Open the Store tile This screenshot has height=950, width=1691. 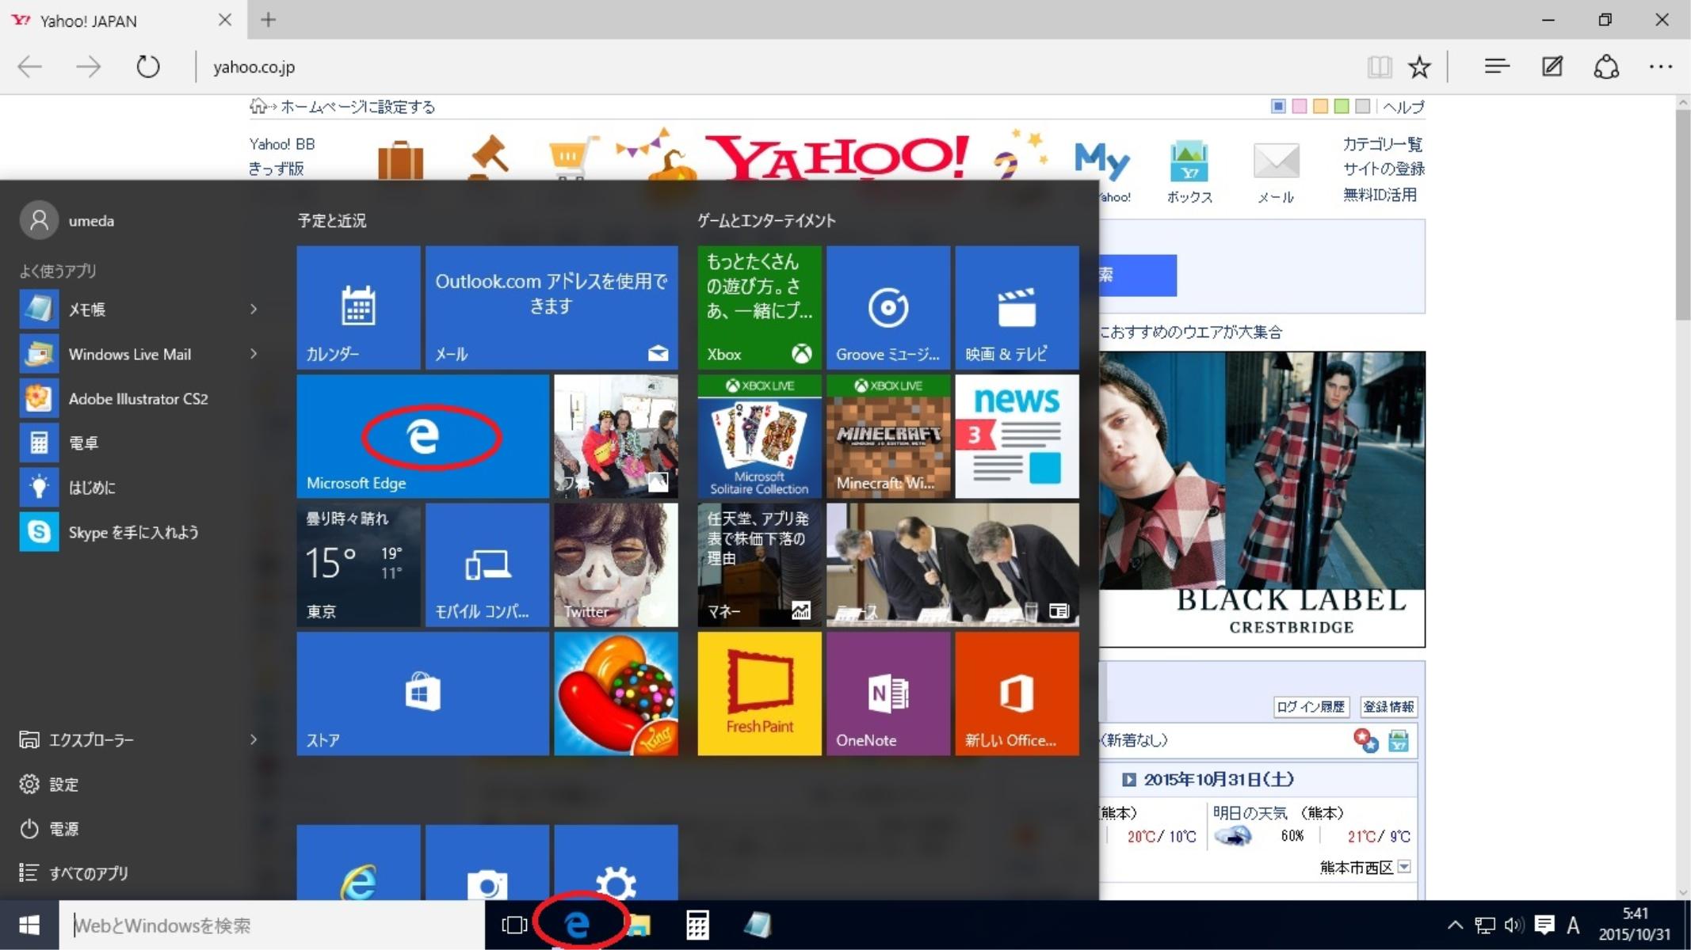coord(422,693)
